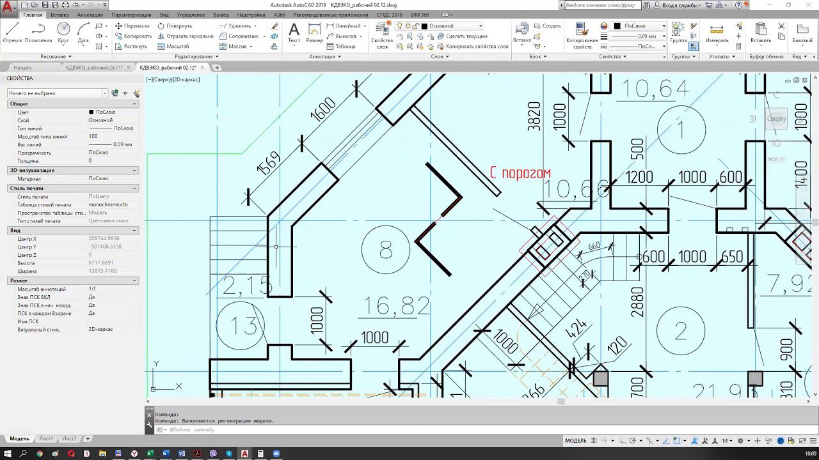
Task: Click the horizontal scrollbar thumb below drawing
Action: pos(561,402)
